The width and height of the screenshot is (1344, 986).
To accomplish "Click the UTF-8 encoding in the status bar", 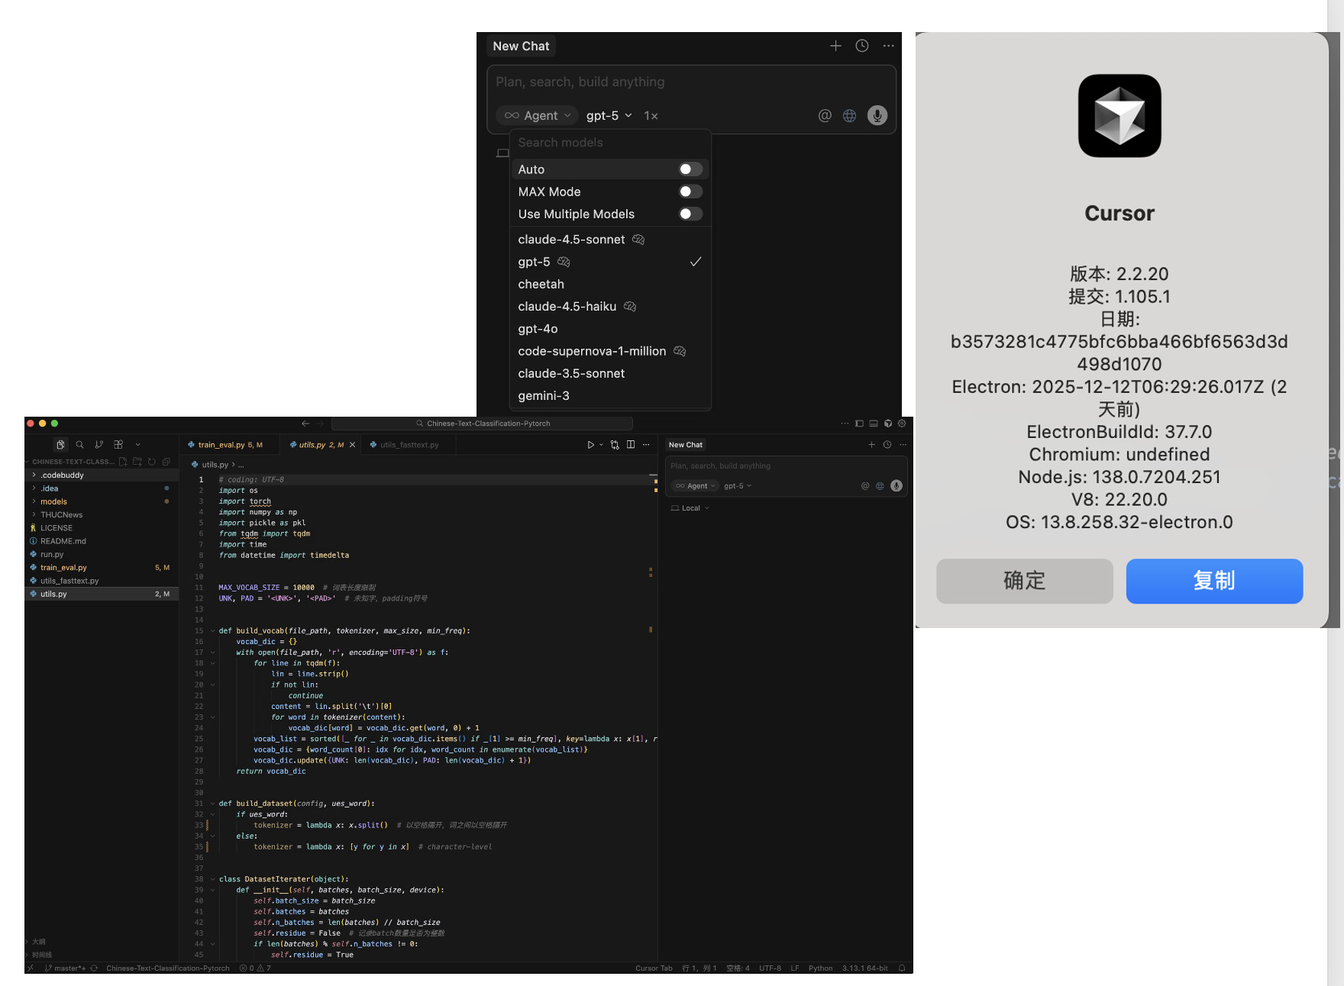I will [x=770, y=968].
